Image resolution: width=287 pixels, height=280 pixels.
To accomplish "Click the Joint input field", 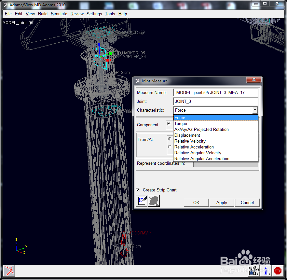I will (x=215, y=102).
